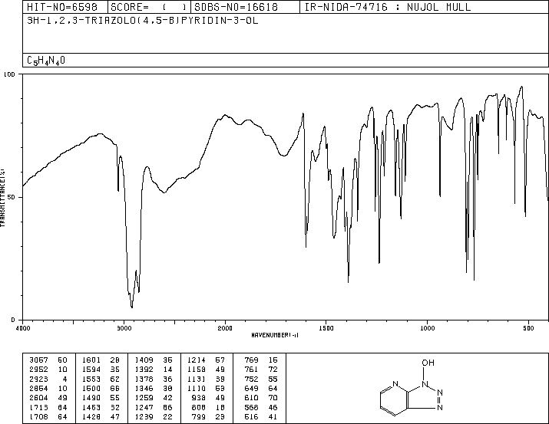The image size is (549, 424).
Task: Select the 1214 peak entry in the table
Action: tap(207, 360)
